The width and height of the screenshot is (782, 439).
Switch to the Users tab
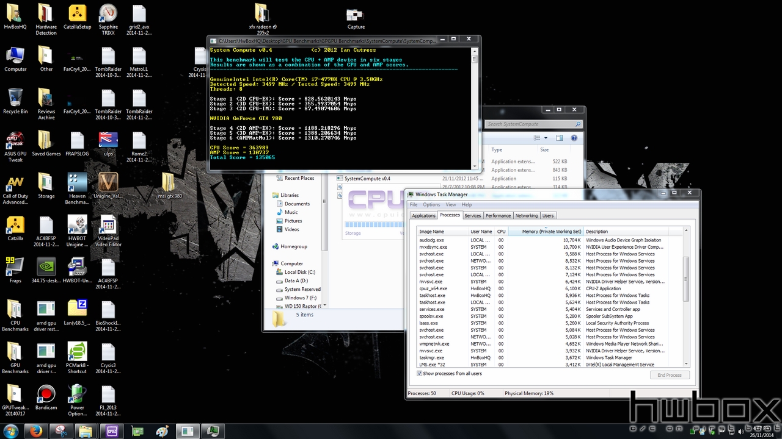[548, 216]
